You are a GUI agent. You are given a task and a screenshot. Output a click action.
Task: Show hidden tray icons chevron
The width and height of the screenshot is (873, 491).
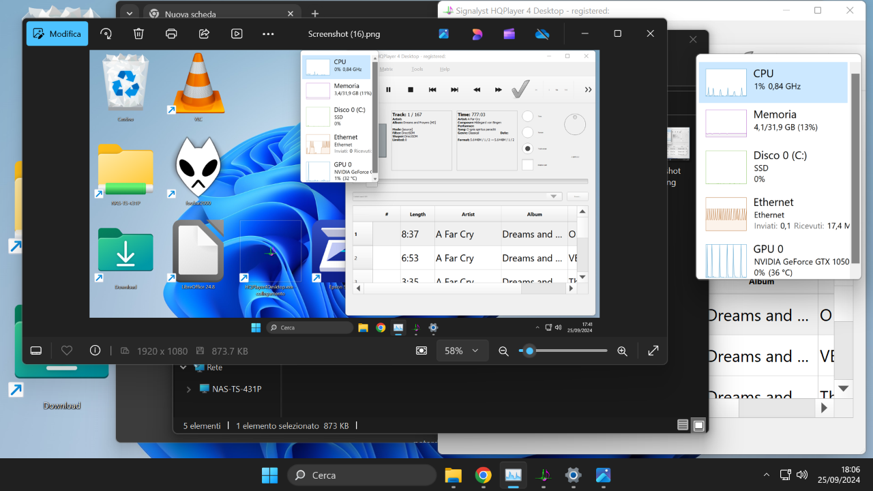point(767,475)
